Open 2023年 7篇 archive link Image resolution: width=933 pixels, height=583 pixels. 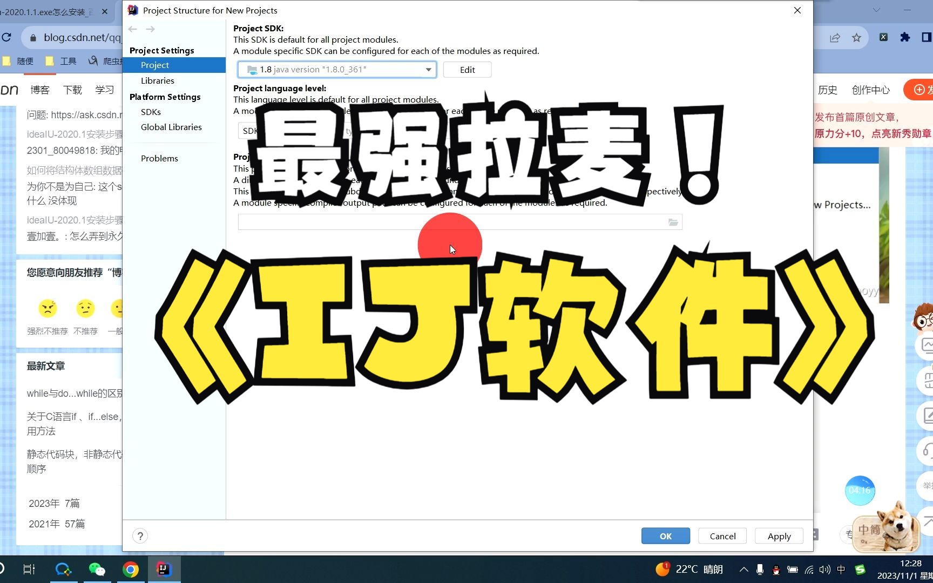click(x=54, y=503)
